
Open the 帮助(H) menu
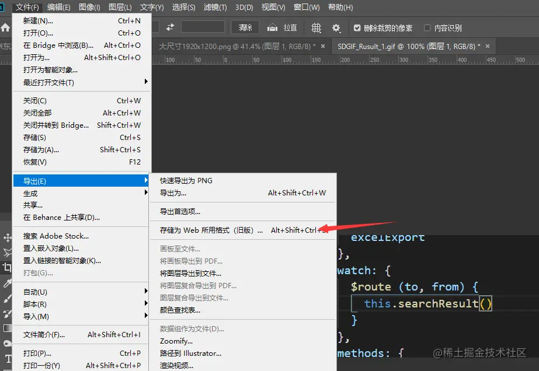pyautogui.click(x=340, y=7)
